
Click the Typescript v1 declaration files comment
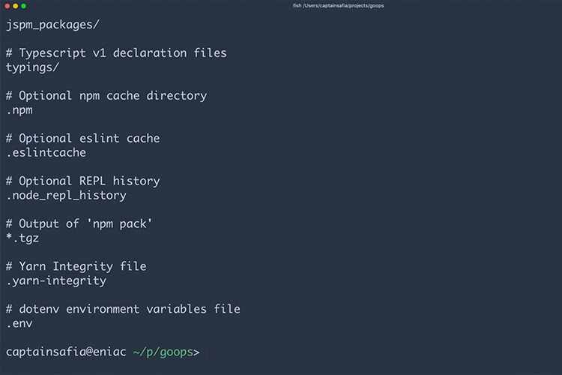point(116,53)
